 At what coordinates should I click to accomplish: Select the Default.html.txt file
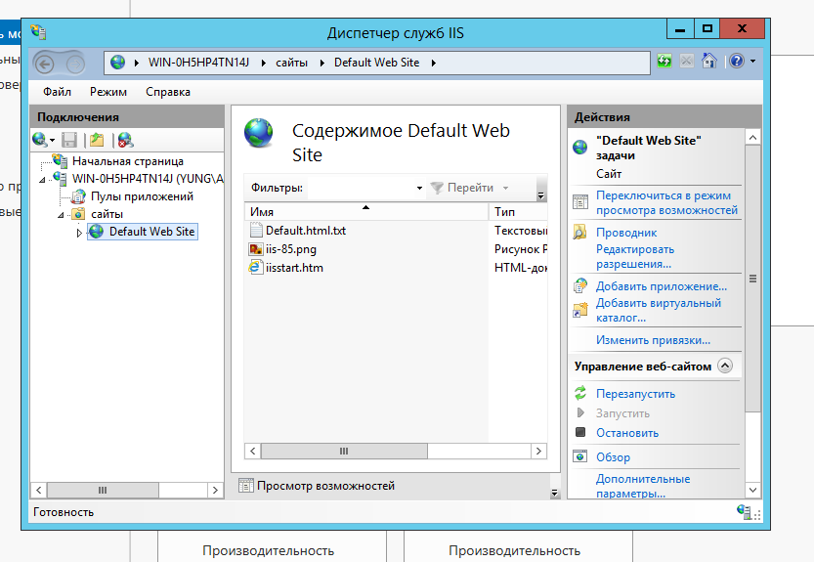[305, 230]
